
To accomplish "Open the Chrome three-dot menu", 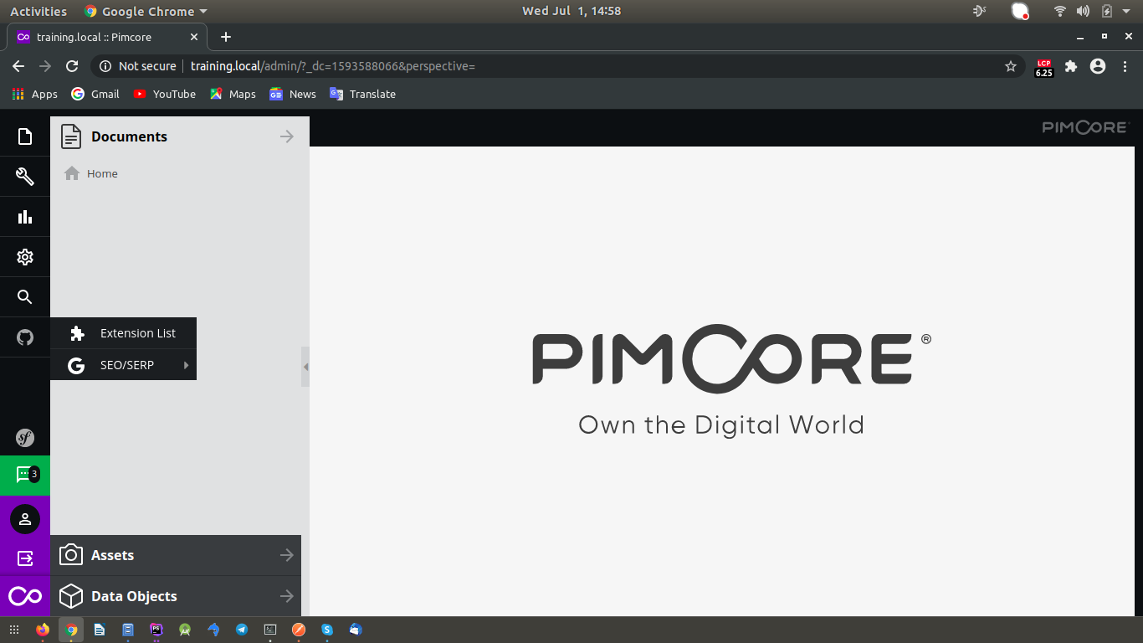I will pos(1125,66).
